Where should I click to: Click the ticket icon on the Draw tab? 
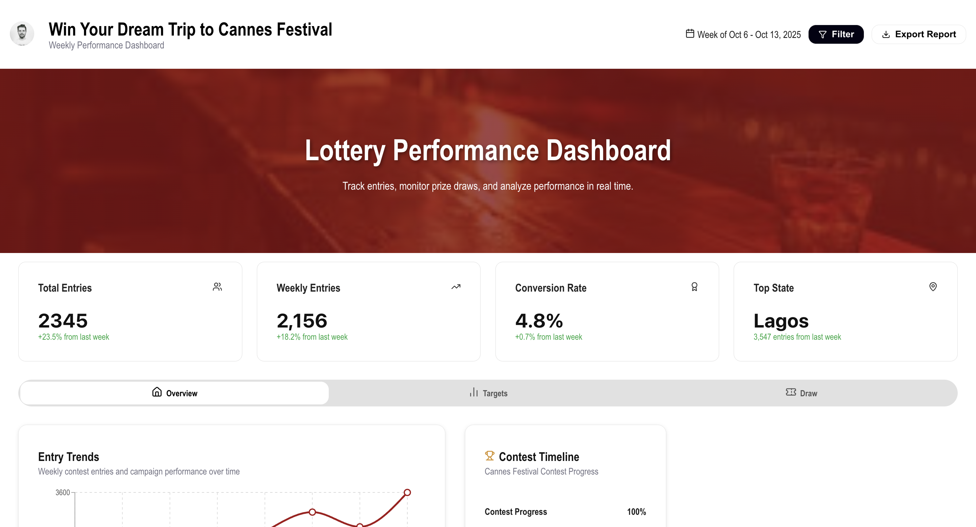pyautogui.click(x=791, y=392)
